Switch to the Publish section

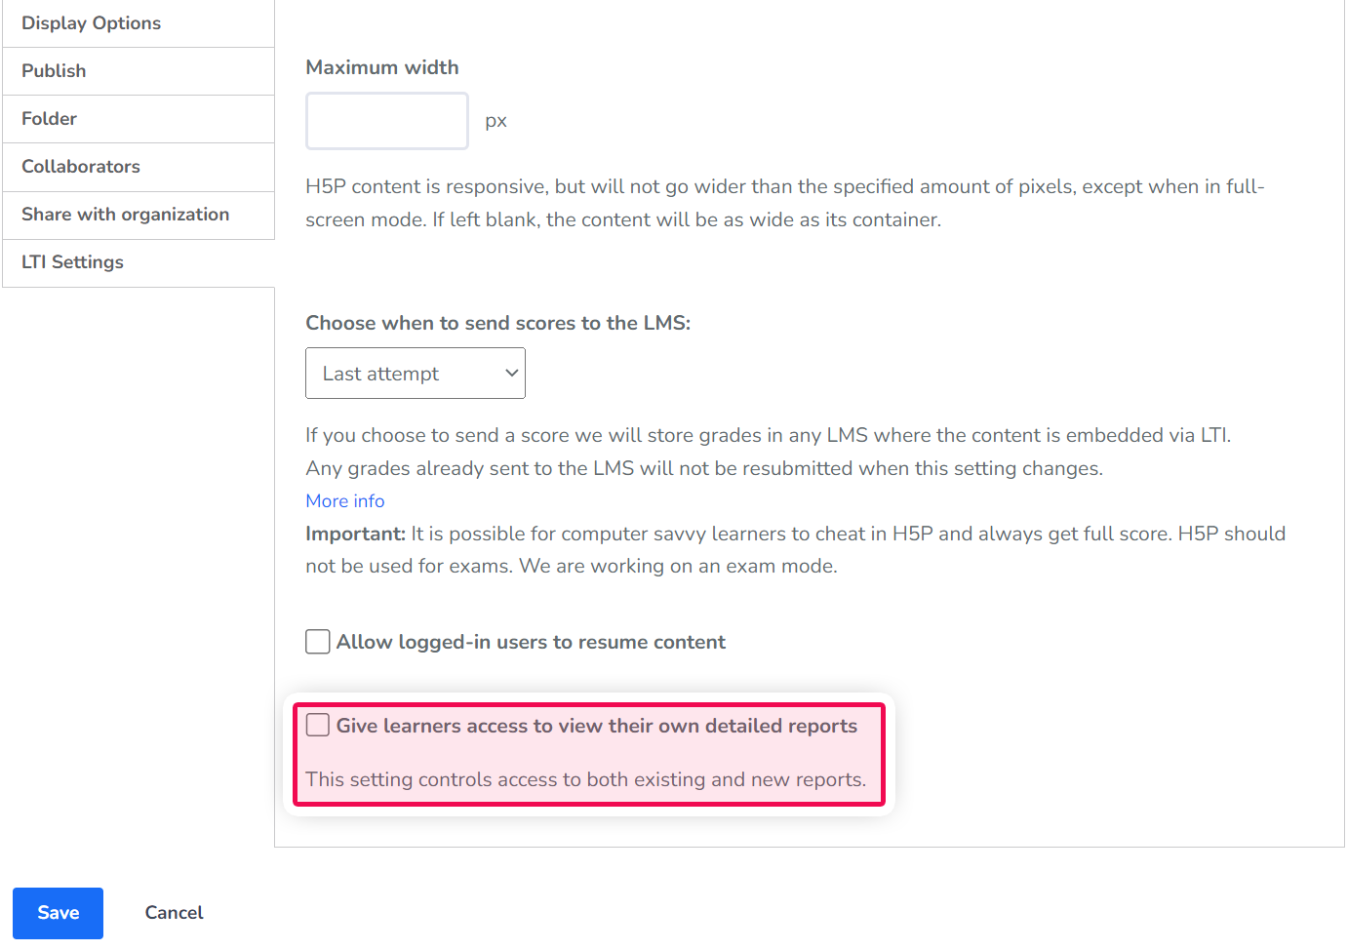coord(54,70)
